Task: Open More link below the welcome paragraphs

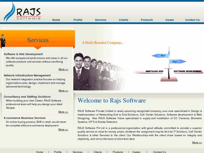Action: pos(197,143)
